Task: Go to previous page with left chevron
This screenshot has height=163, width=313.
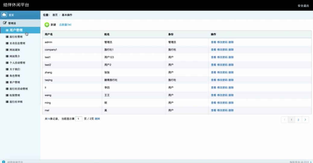Action: [284, 120]
